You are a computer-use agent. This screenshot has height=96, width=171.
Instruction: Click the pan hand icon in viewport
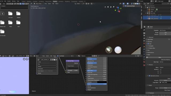pos(111,7)
